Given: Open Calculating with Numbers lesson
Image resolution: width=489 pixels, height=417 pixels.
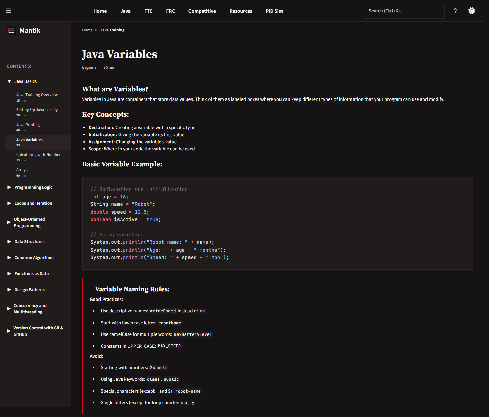Looking at the screenshot, I should 38,157.
